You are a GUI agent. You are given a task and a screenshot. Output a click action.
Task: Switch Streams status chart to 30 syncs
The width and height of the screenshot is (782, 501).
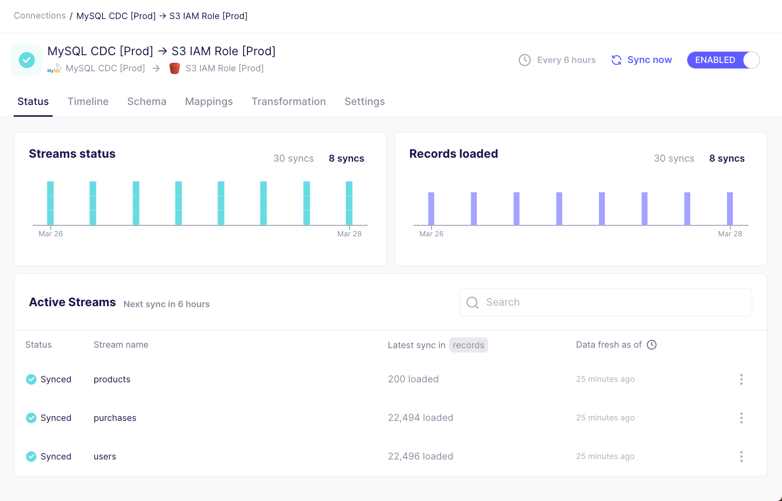[x=293, y=158]
